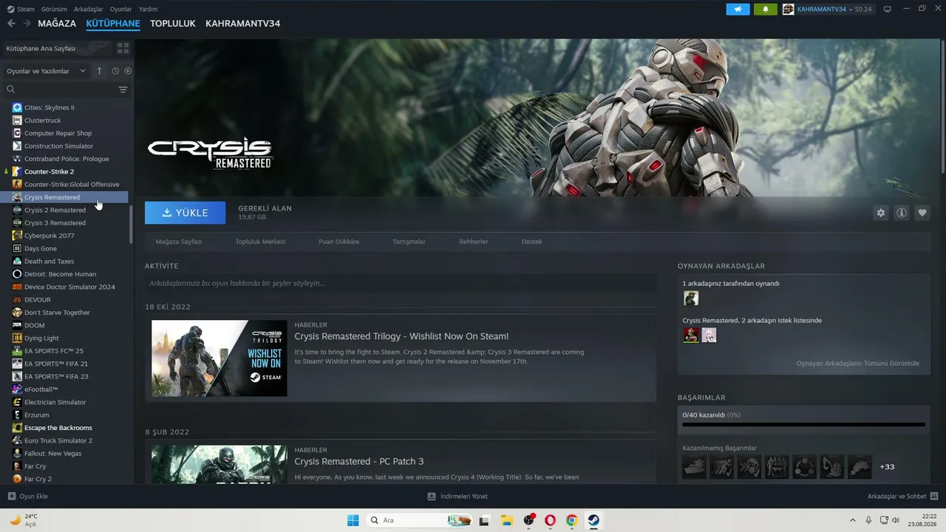Expand the Games and Software dropdown
This screenshot has height=532, width=946.
click(46, 71)
